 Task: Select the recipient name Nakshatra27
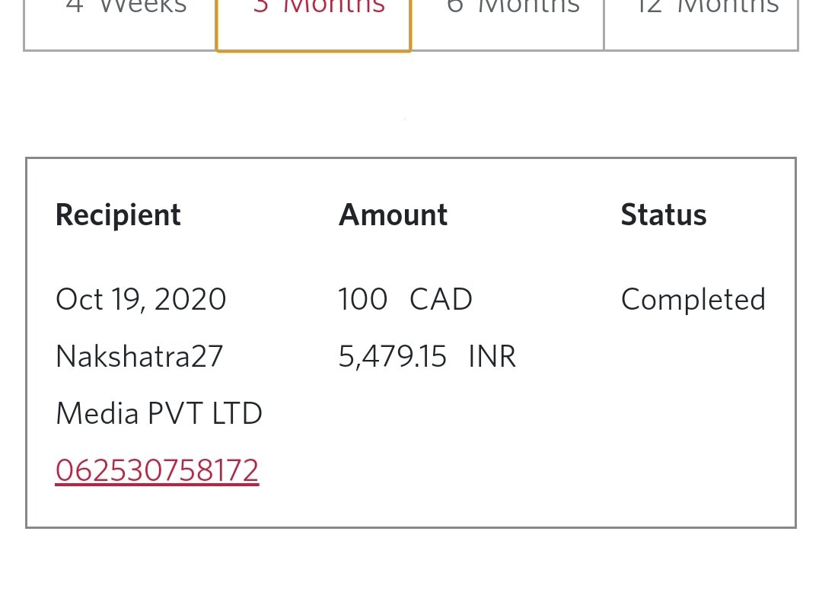point(139,357)
